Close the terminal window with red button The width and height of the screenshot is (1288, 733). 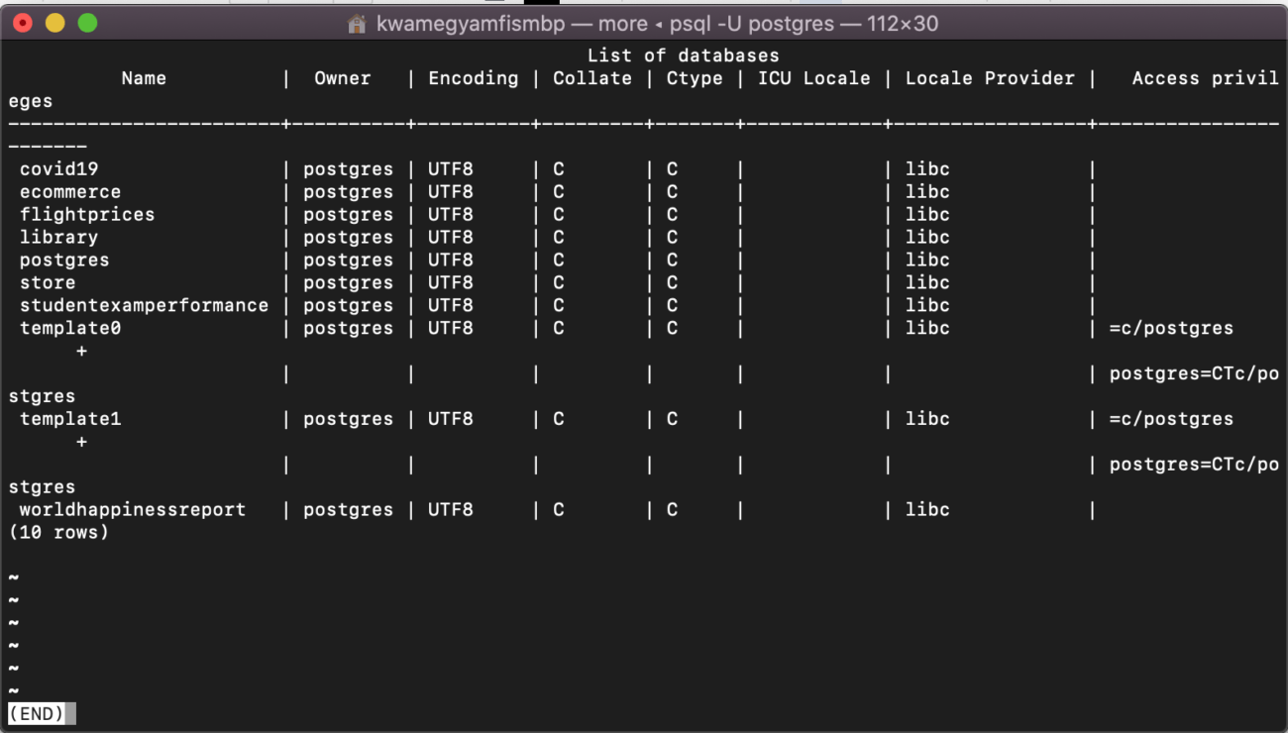tap(23, 23)
